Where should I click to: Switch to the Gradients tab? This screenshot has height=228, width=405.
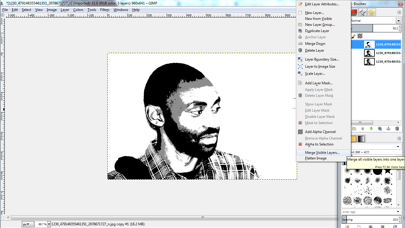362,139
